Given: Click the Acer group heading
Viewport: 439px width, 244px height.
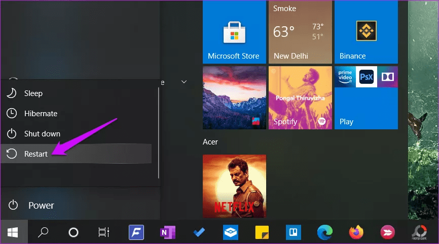Looking at the screenshot, I should pyautogui.click(x=210, y=142).
